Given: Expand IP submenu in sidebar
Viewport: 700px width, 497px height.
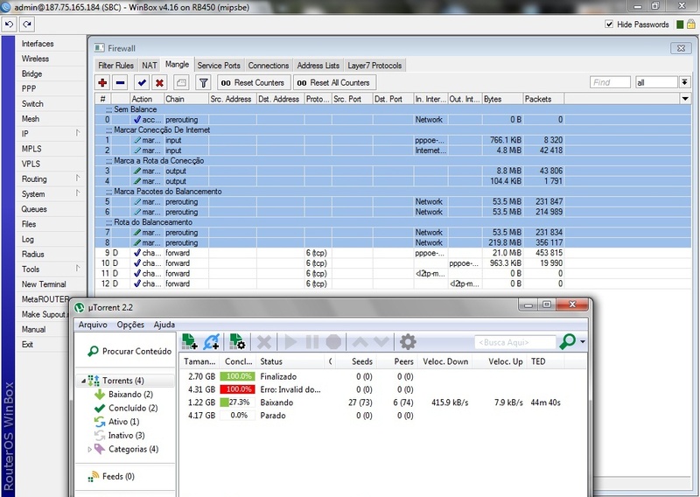Looking at the screenshot, I should 78,133.
